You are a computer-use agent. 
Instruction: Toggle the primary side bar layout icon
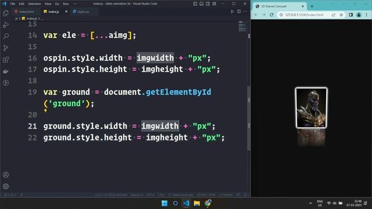[195, 3]
